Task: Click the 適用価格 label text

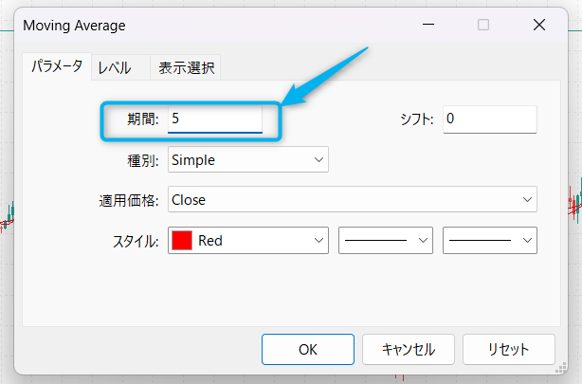Action: (x=129, y=200)
